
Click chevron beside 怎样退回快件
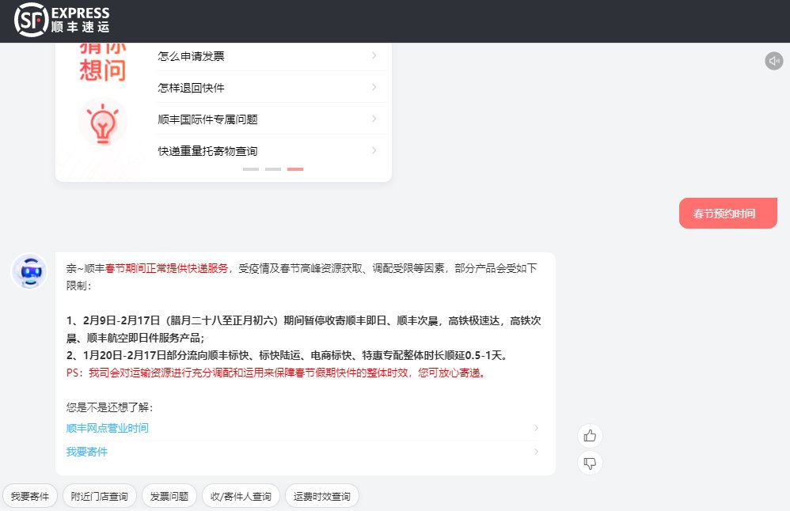coord(374,87)
